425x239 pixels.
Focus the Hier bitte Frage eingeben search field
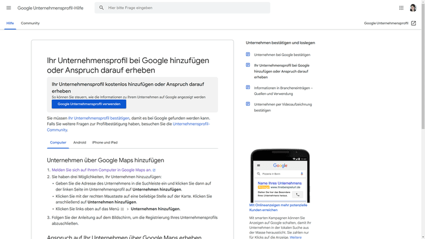point(182,8)
